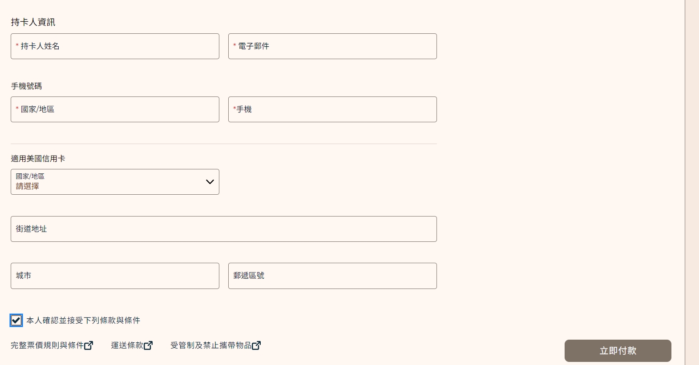Click the external link icon beside 運送條款
The height and width of the screenshot is (365, 699).
(x=149, y=345)
